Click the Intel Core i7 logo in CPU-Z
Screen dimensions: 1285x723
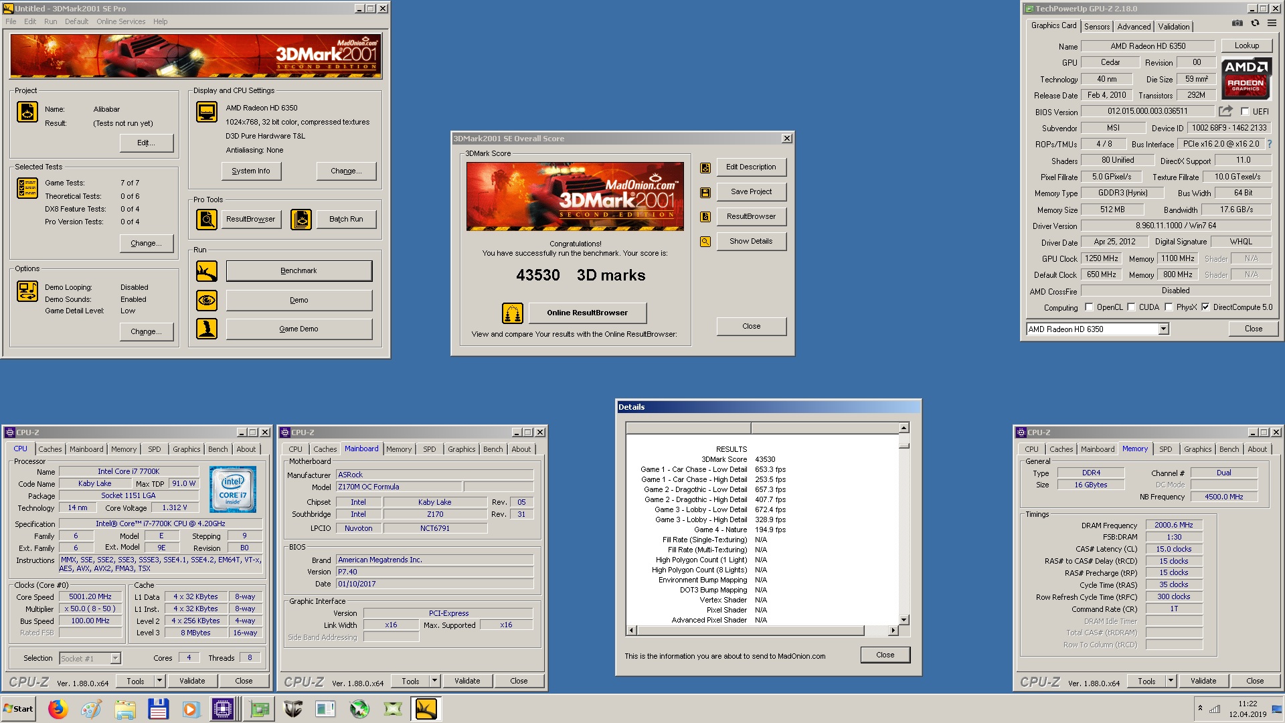point(233,489)
